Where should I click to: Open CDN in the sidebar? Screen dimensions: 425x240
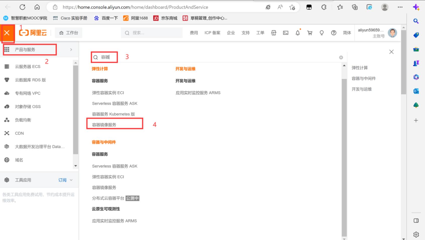(19, 133)
